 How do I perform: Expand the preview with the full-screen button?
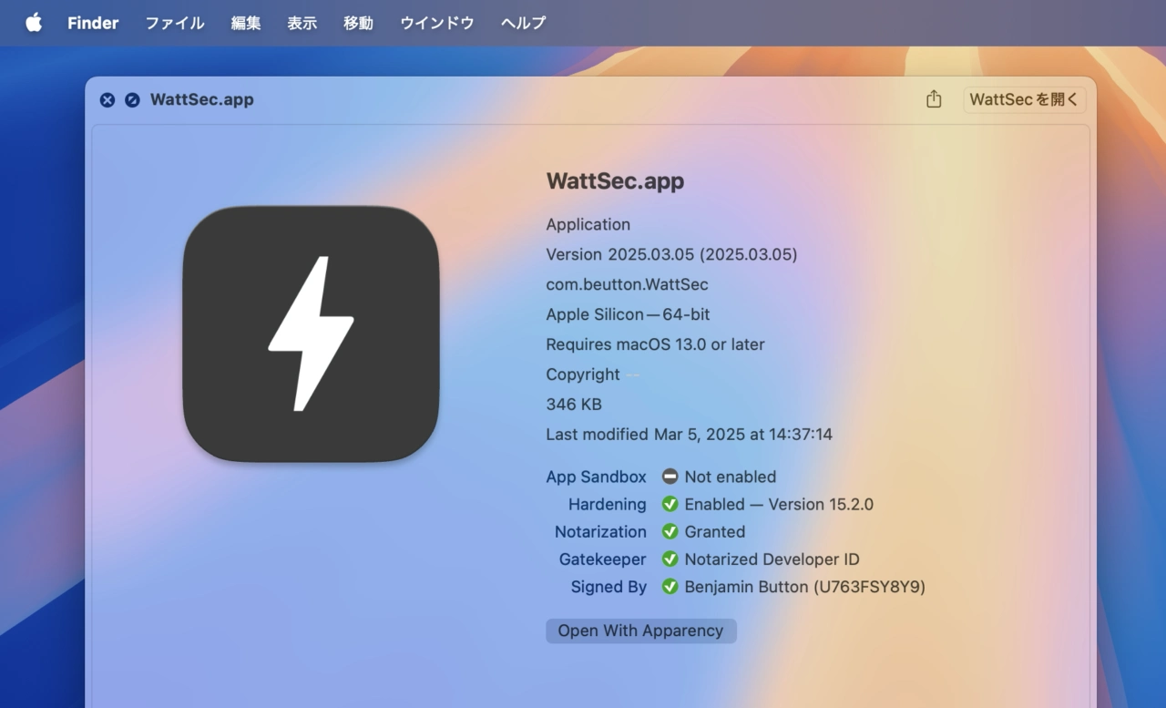132,100
